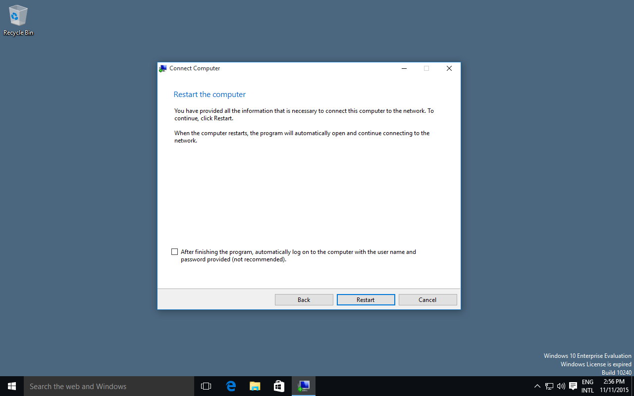The height and width of the screenshot is (396, 634).
Task: Open the Windows Start menu
Action: [12, 386]
